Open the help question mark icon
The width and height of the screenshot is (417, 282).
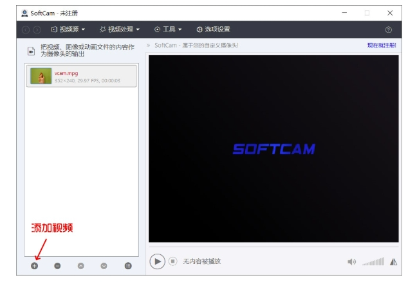[388, 30]
